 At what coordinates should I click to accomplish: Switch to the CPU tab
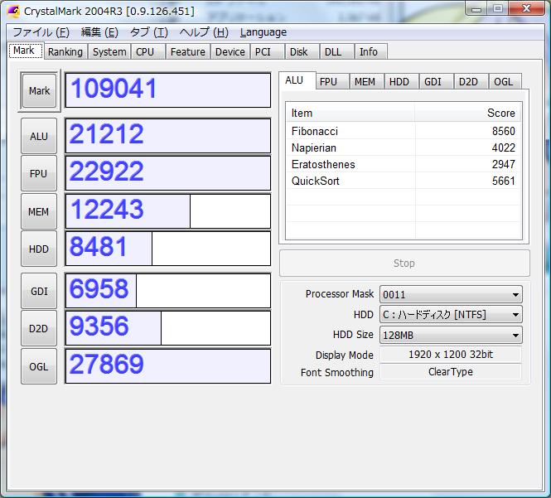coord(148,52)
